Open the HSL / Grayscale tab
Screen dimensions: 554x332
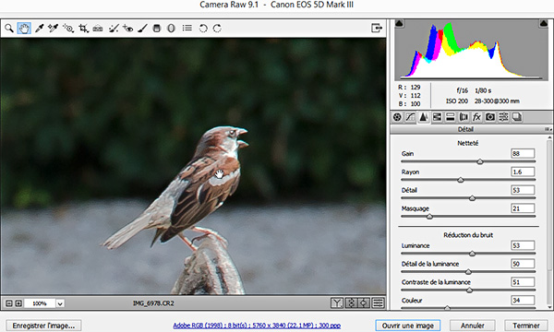437,117
